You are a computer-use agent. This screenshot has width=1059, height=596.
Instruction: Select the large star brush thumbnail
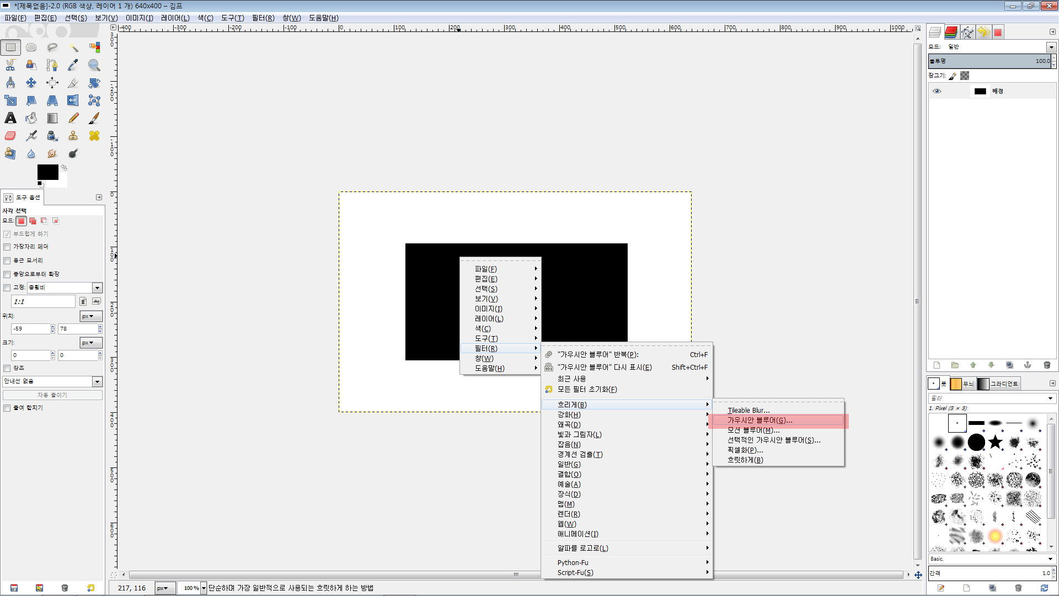pos(995,442)
